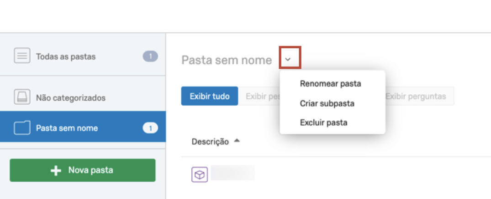The height and width of the screenshot is (199, 491).
Task: Choose Renomear pasta from the menu
Action: (330, 84)
